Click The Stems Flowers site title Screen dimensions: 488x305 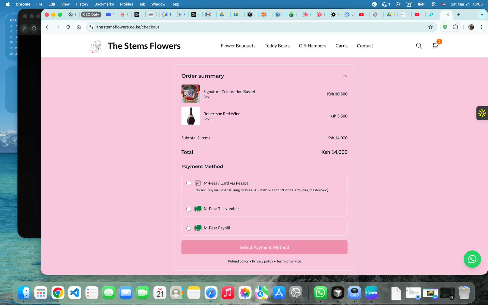144,46
